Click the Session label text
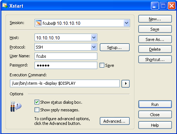Screen dimensions: 177x134 pos(17,23)
